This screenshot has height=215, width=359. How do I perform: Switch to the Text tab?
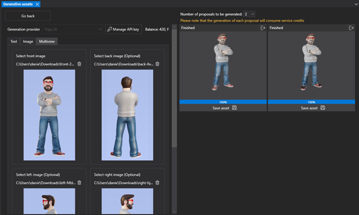coord(14,41)
